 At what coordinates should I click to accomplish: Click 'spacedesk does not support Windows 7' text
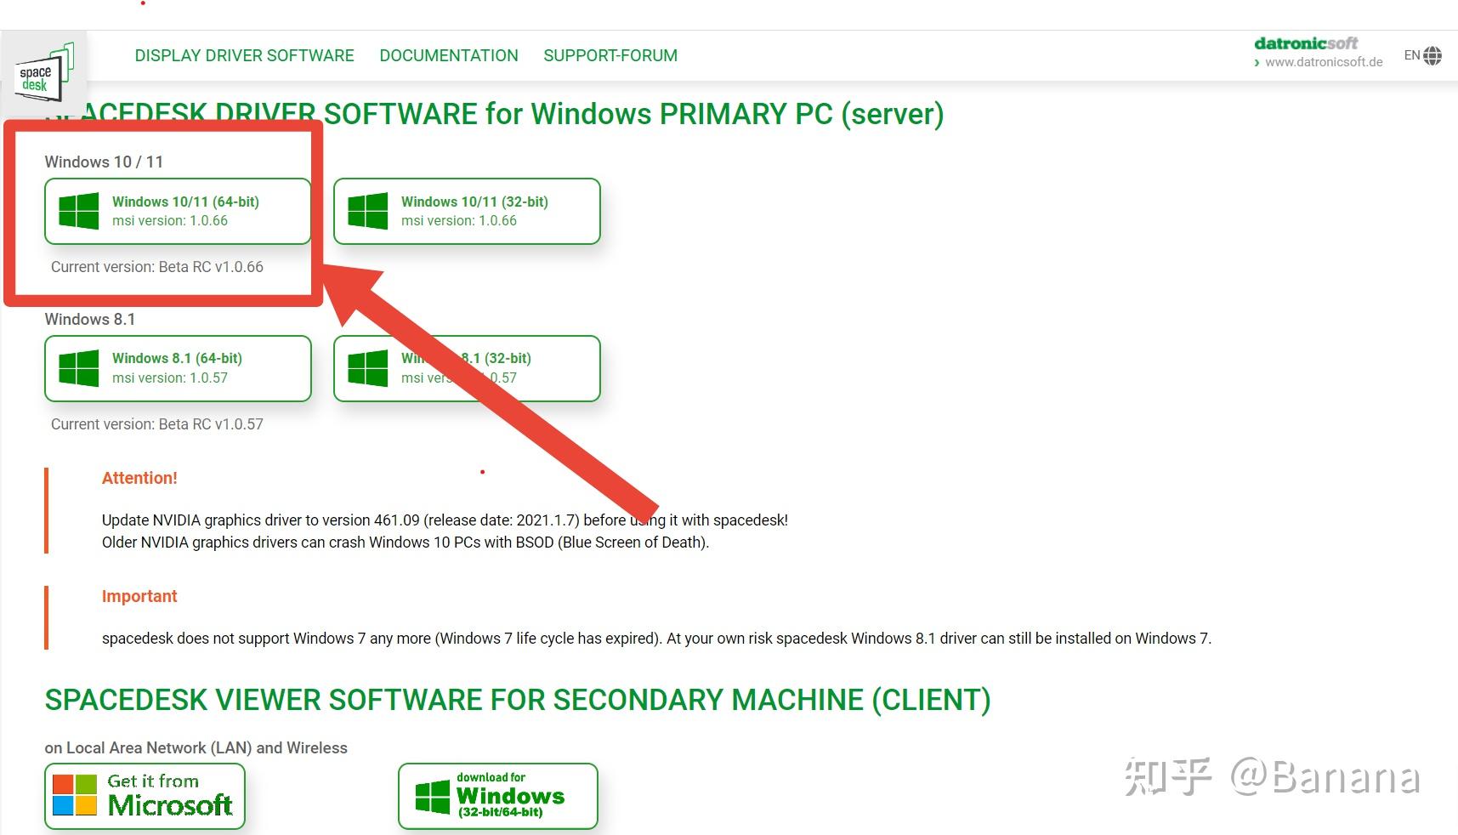click(656, 639)
